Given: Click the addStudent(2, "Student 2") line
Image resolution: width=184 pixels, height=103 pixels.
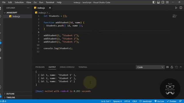Looking at the screenshot, I should click(x=61, y=39).
